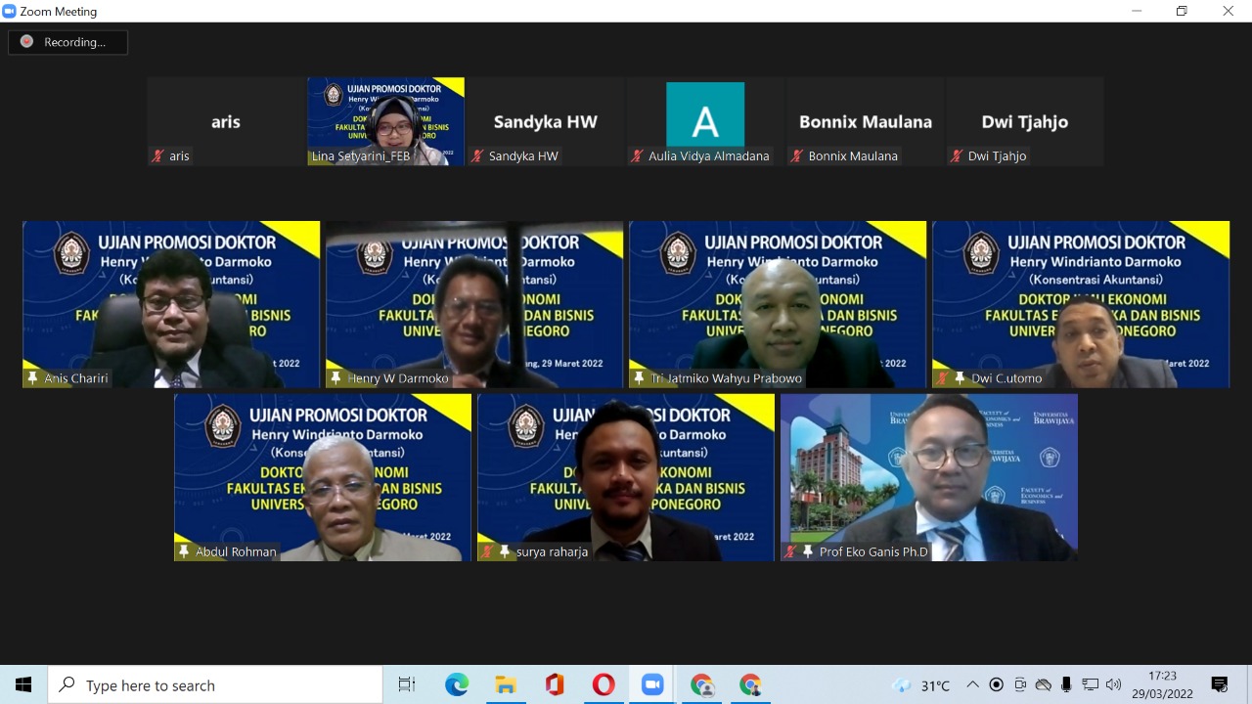Select Prof Eko Ganis Ph.D's video
The width and height of the screenshot is (1252, 704).
click(x=928, y=477)
